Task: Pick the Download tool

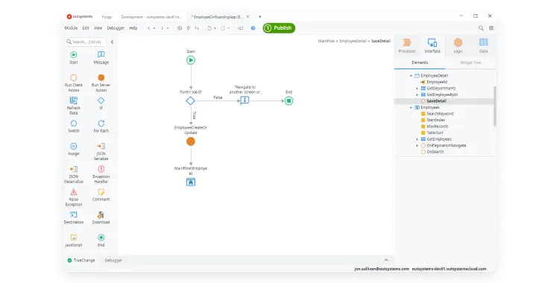Action: 101,217
